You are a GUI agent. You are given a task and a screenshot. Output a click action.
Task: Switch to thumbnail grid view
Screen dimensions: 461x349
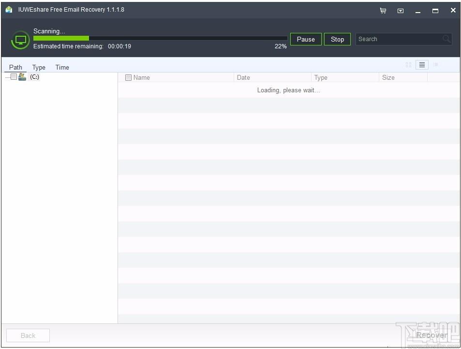pyautogui.click(x=408, y=65)
